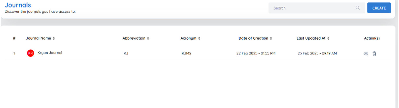Viewport: 399px width, 108px height.
Task: Click the Acronym column header label
Action: (x=188, y=38)
